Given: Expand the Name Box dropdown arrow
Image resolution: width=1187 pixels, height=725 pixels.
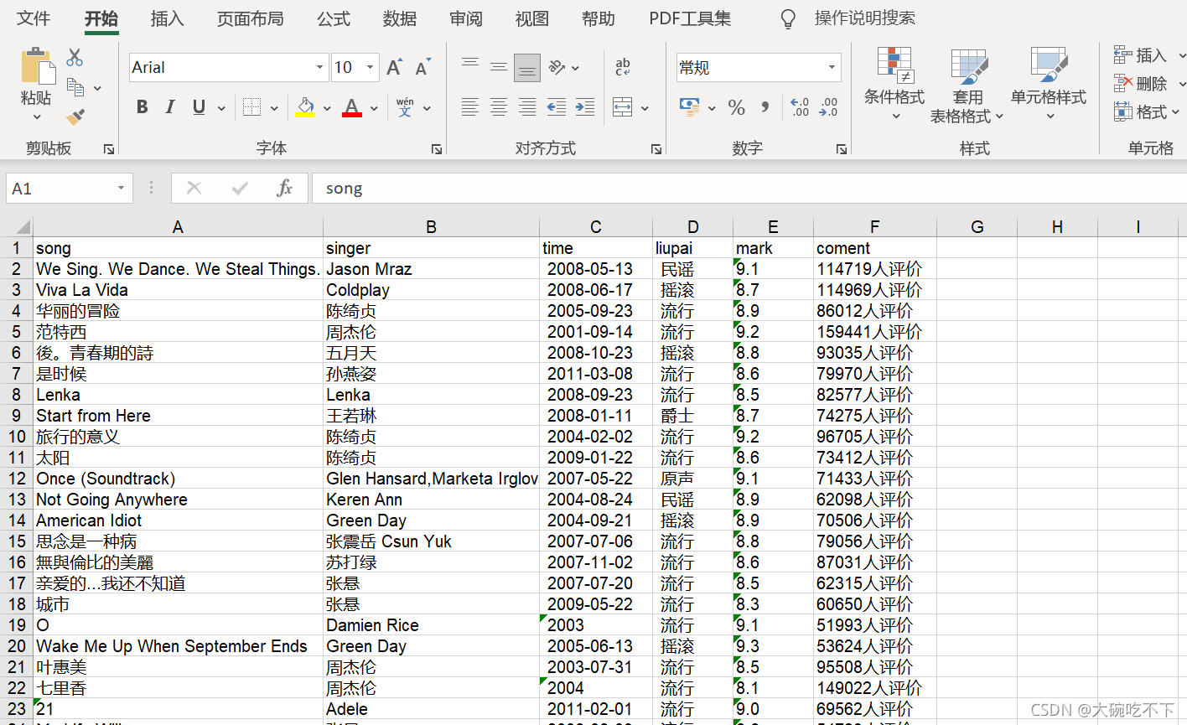Looking at the screenshot, I should click(121, 189).
